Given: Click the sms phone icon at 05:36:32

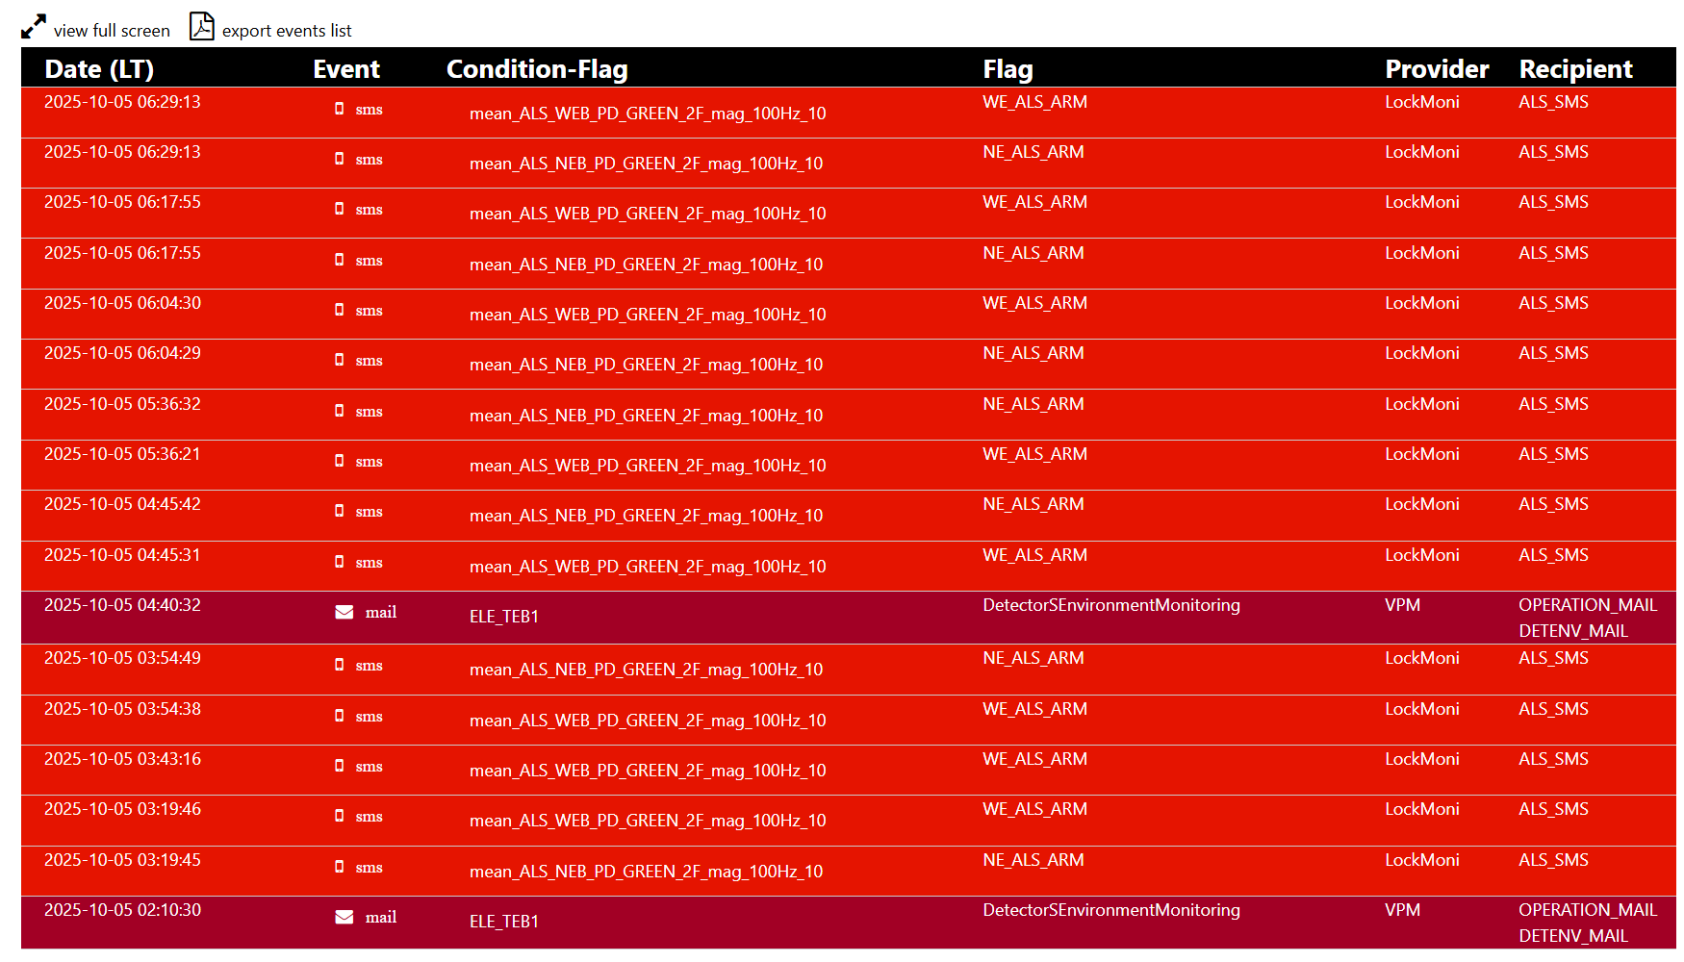Looking at the screenshot, I should tap(339, 411).
